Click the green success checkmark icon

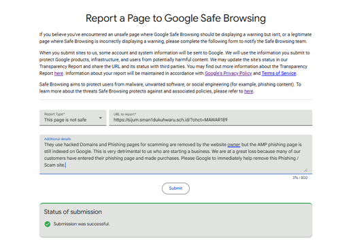tap(48, 224)
